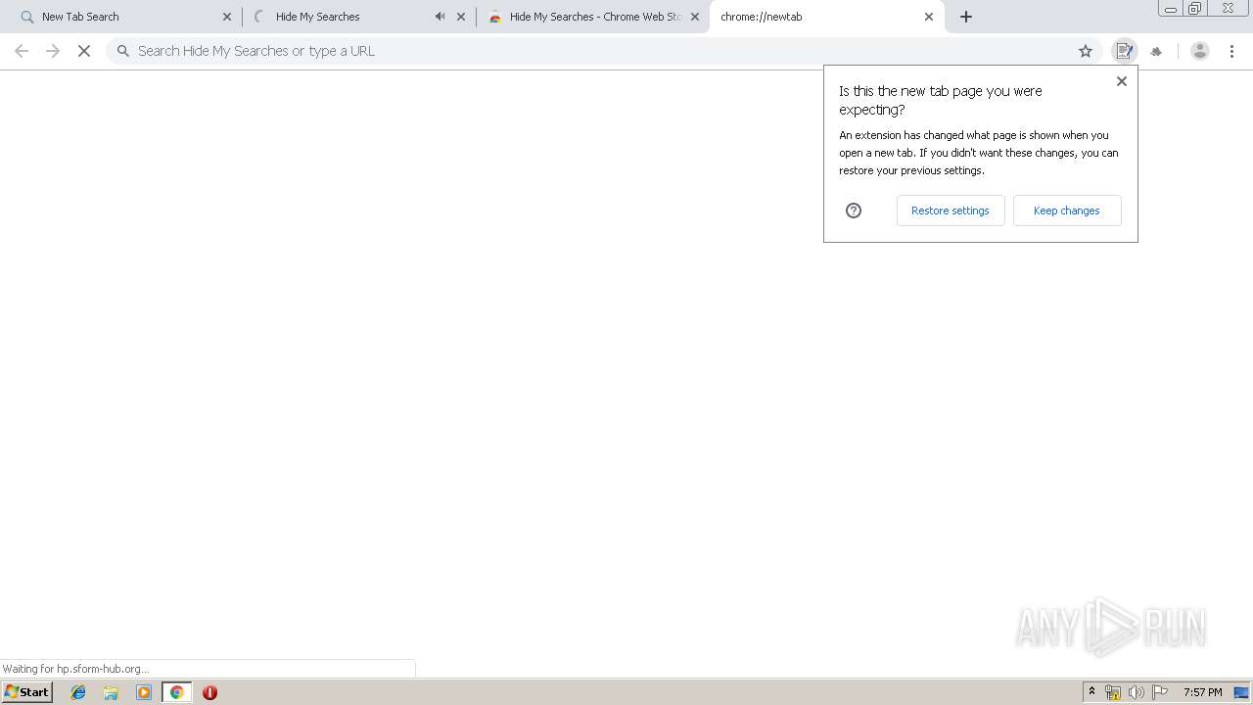Click the Keep changes button
This screenshot has width=1253, height=705.
pos(1067,211)
